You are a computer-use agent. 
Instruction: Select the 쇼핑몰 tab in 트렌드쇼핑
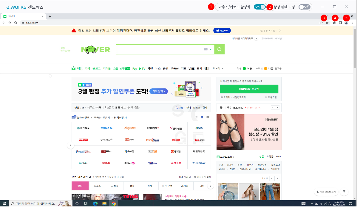click(270, 156)
